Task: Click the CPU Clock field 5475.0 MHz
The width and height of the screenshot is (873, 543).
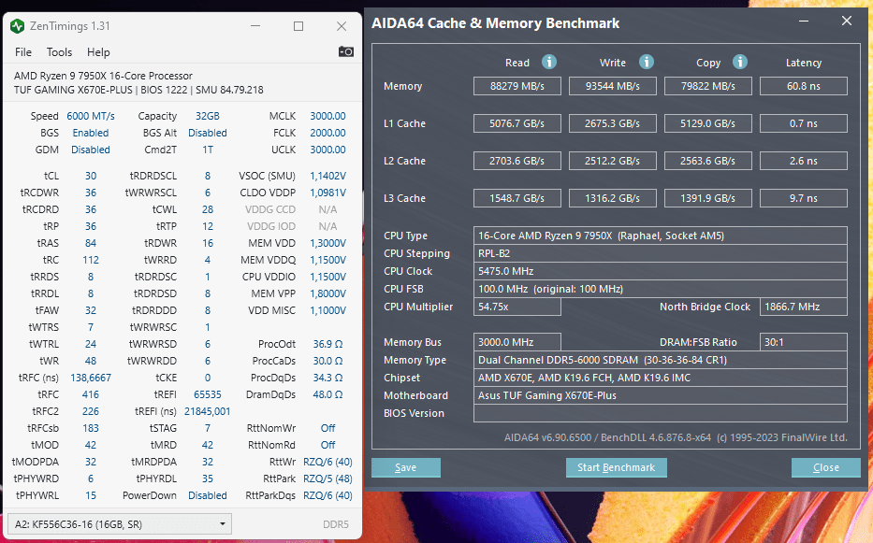Action: coord(661,271)
